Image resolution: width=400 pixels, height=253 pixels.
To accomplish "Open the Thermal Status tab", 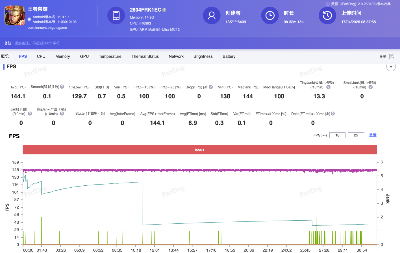I will [x=145, y=56].
